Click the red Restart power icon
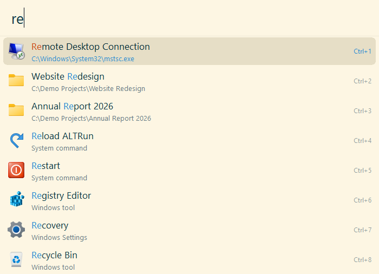 tap(16, 170)
